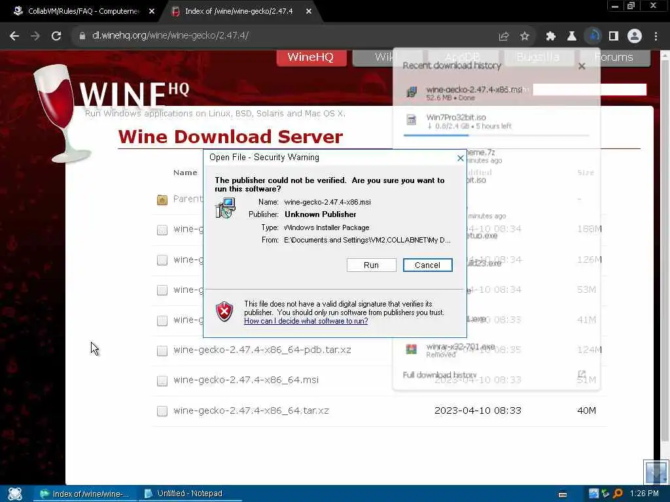Viewport: 670px width, 502px height.
Task: Click the share page icon in address bar
Action: [x=504, y=37]
